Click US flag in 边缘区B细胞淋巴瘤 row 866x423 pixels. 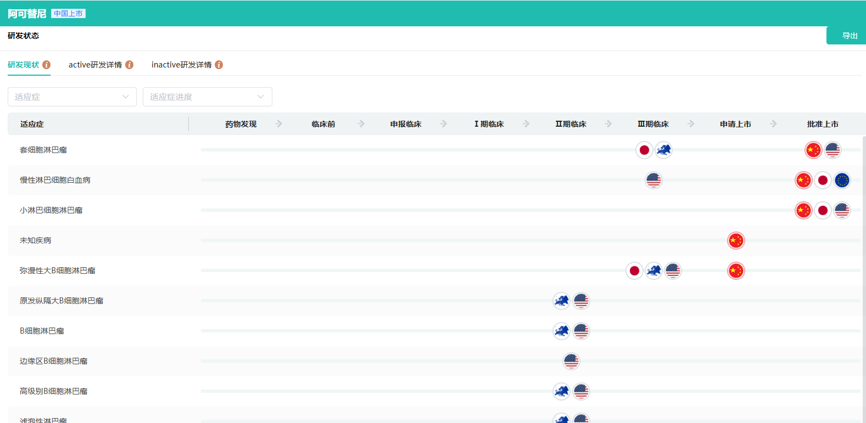tap(571, 361)
